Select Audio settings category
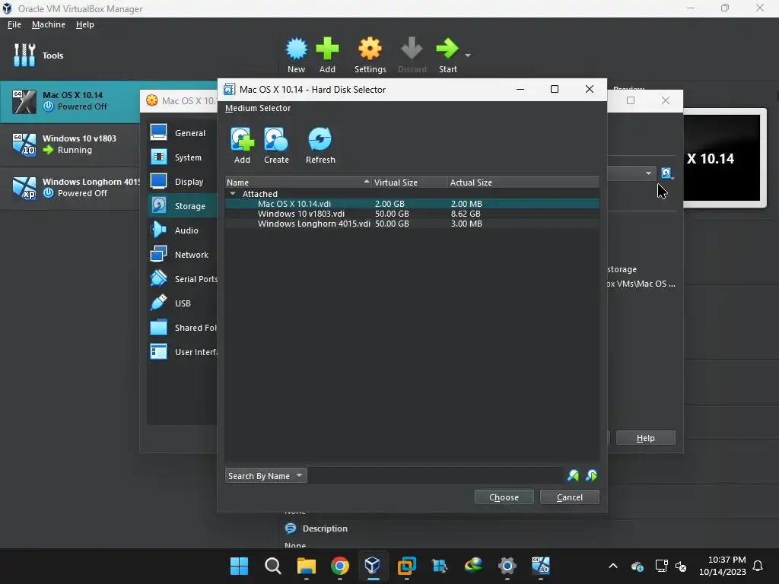This screenshot has height=584, width=779. point(183,230)
